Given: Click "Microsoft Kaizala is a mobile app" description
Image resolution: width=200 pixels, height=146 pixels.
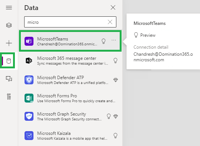Looking at the screenshot, I should [72, 139].
